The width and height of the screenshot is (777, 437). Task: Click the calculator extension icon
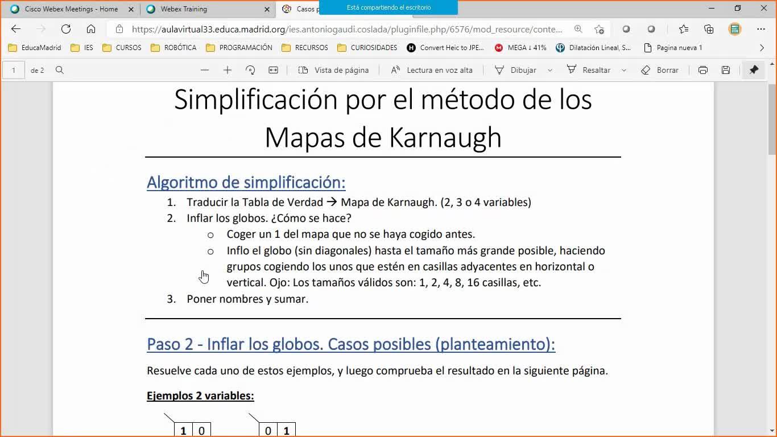tap(735, 29)
